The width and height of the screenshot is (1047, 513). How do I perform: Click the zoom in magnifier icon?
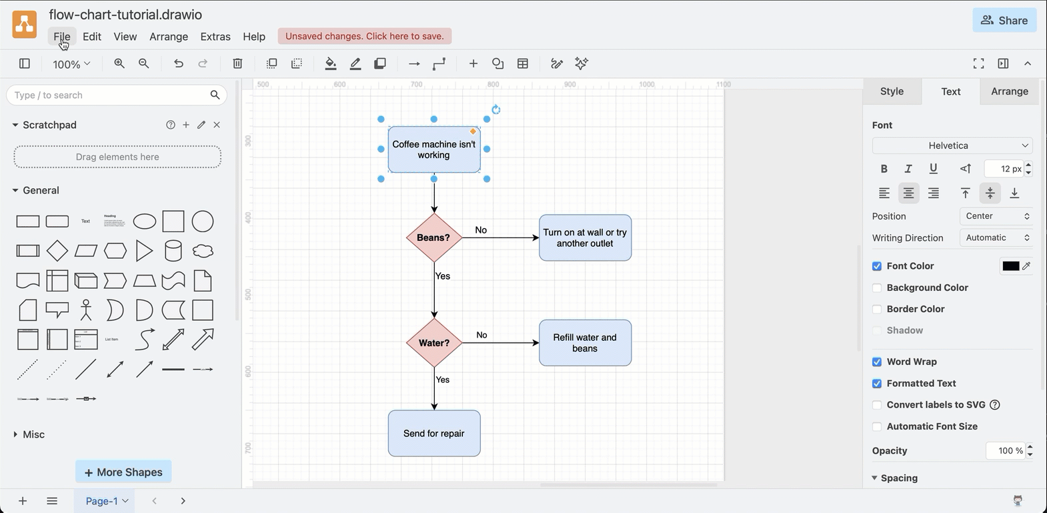[x=119, y=63]
